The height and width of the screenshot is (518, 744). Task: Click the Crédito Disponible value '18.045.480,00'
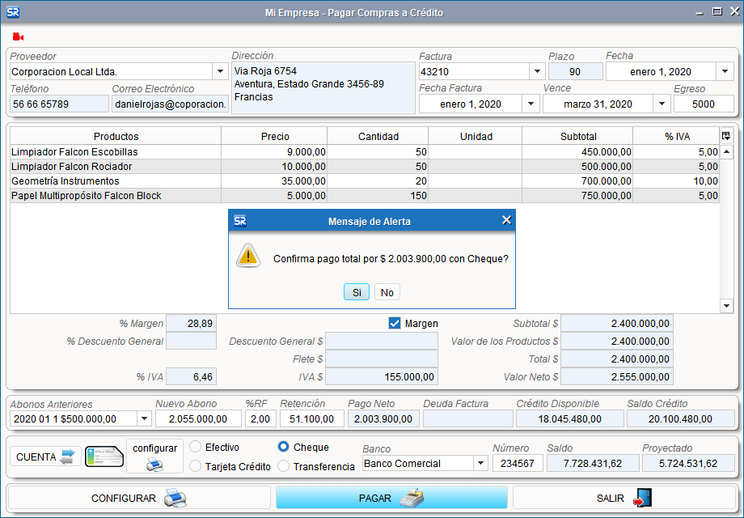570,418
